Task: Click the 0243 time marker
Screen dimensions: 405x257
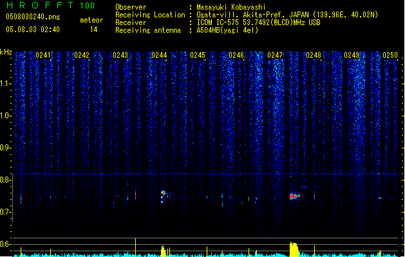Action: [x=120, y=55]
